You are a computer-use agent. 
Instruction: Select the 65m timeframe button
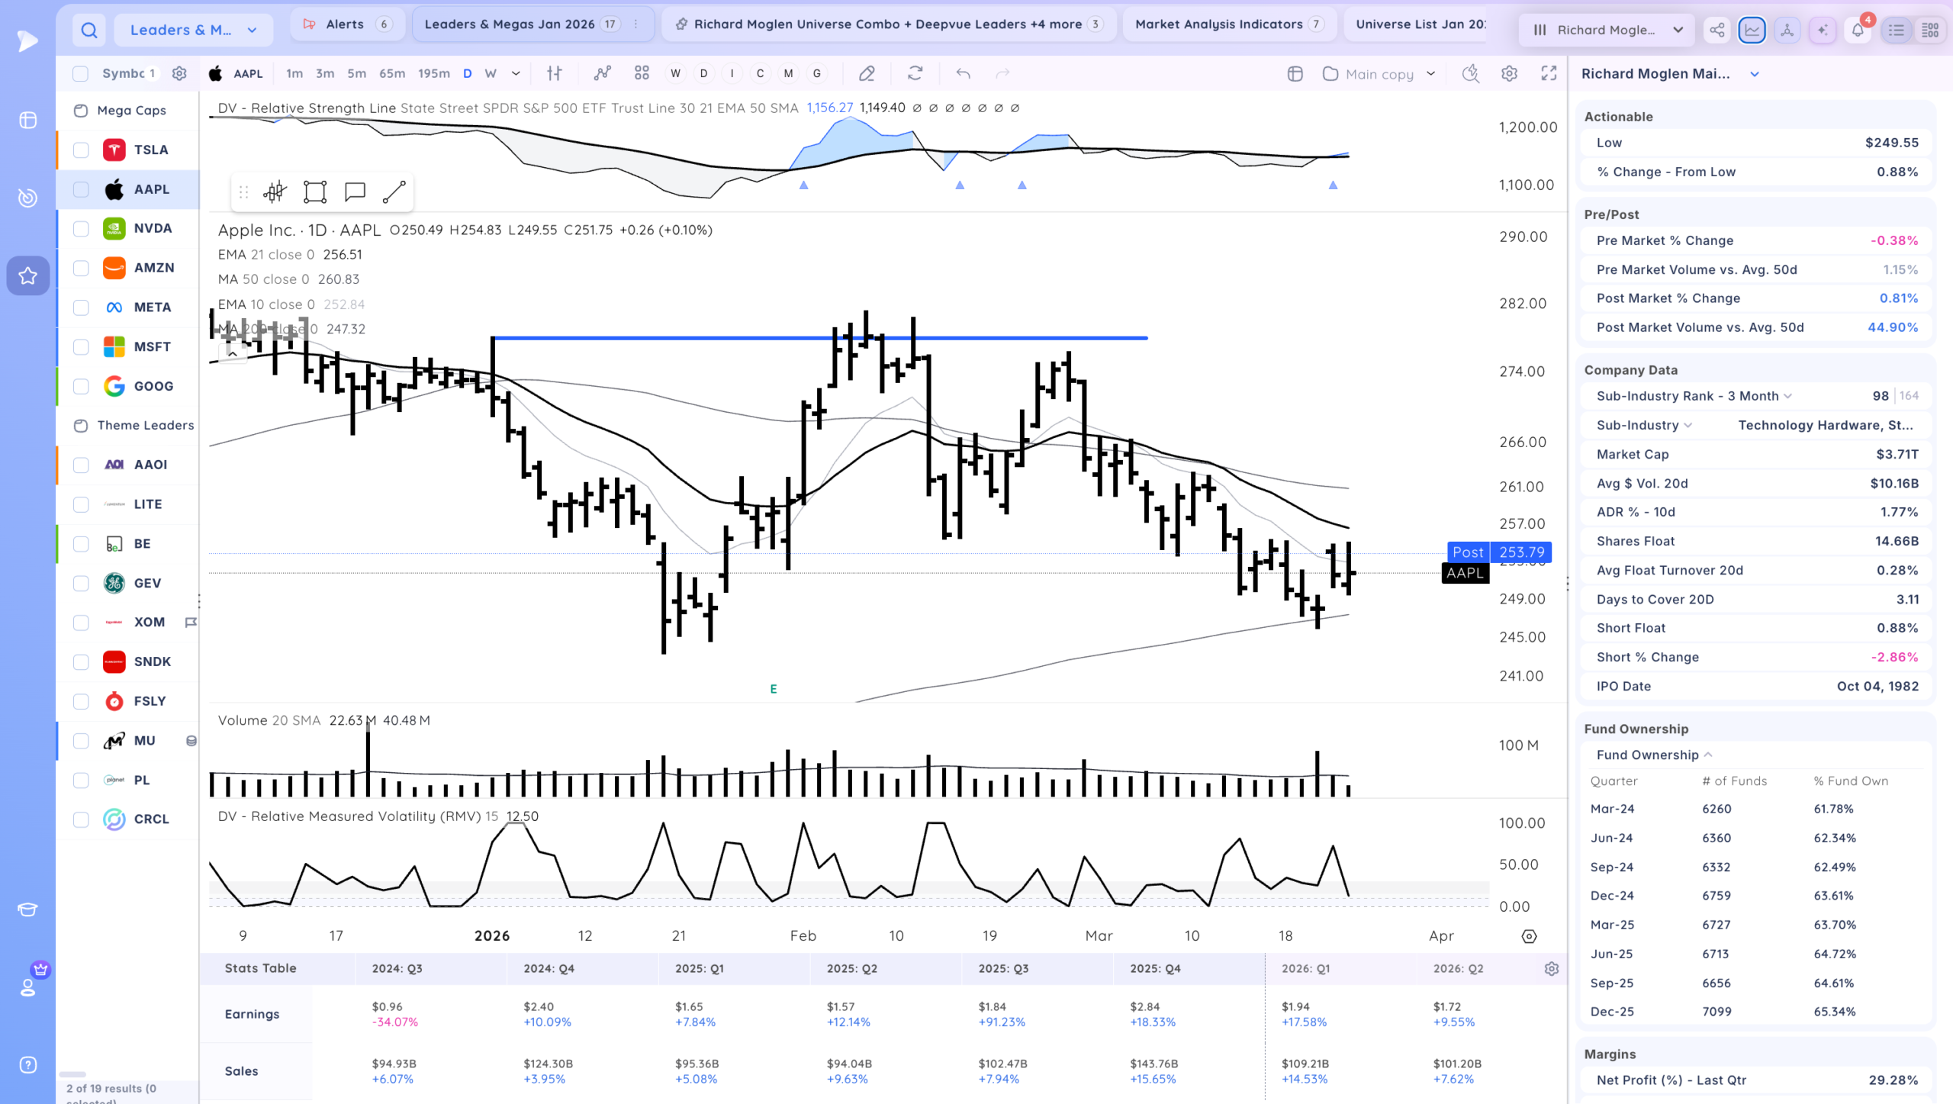[x=392, y=73]
